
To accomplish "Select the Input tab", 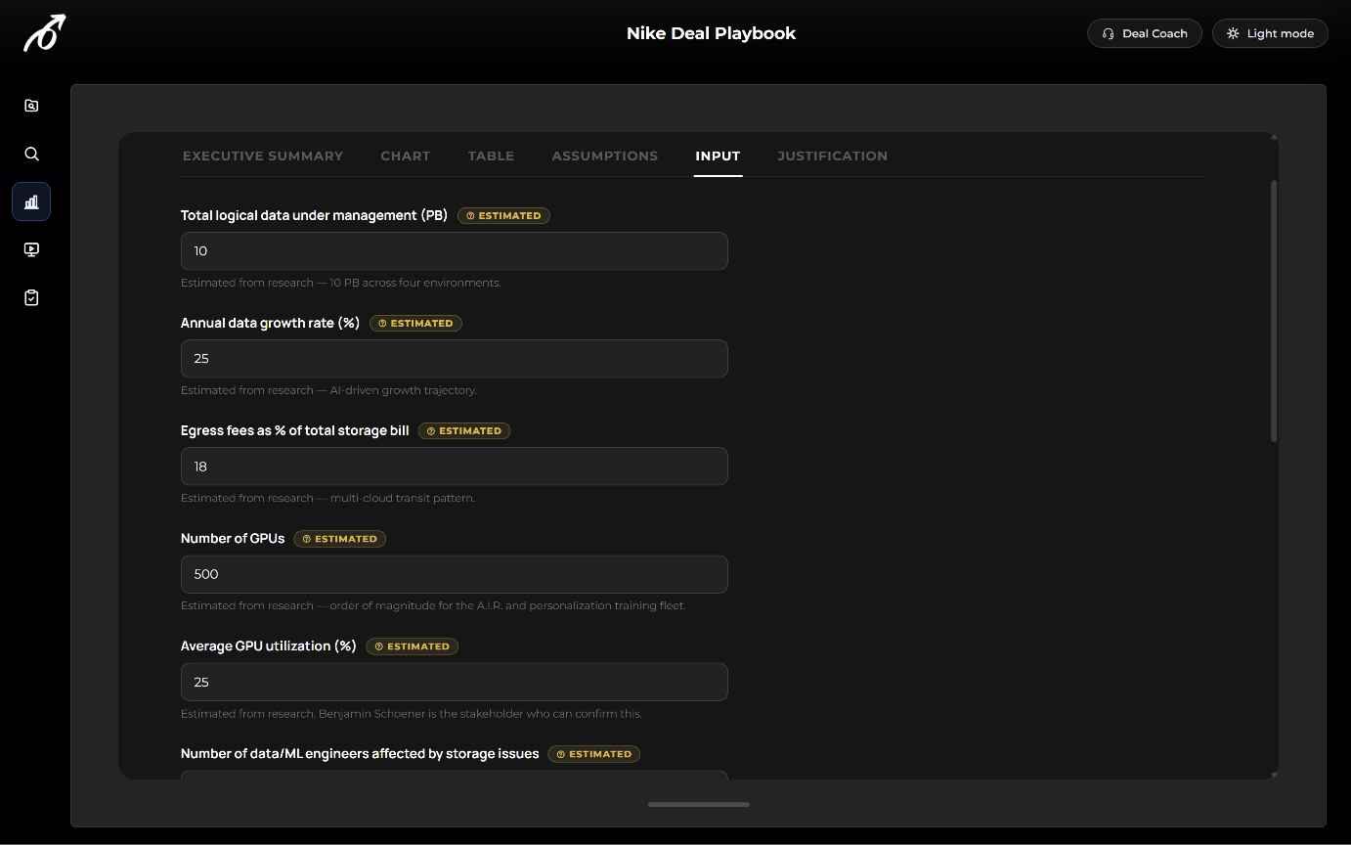I will (x=718, y=156).
